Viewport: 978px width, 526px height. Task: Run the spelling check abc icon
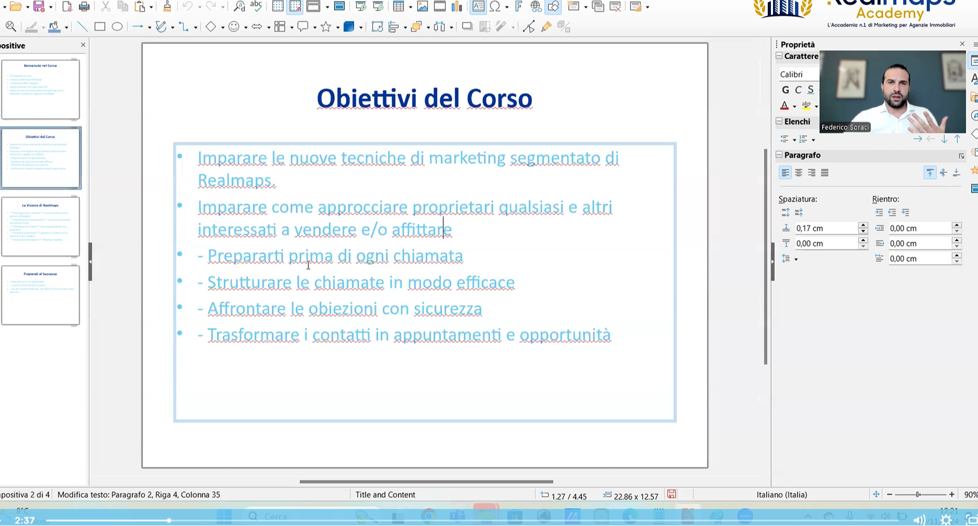(256, 6)
